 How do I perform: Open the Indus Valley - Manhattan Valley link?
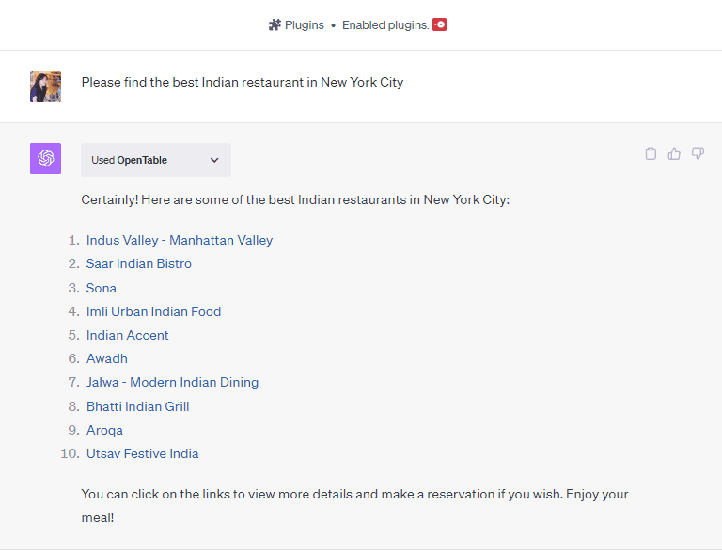tap(180, 240)
